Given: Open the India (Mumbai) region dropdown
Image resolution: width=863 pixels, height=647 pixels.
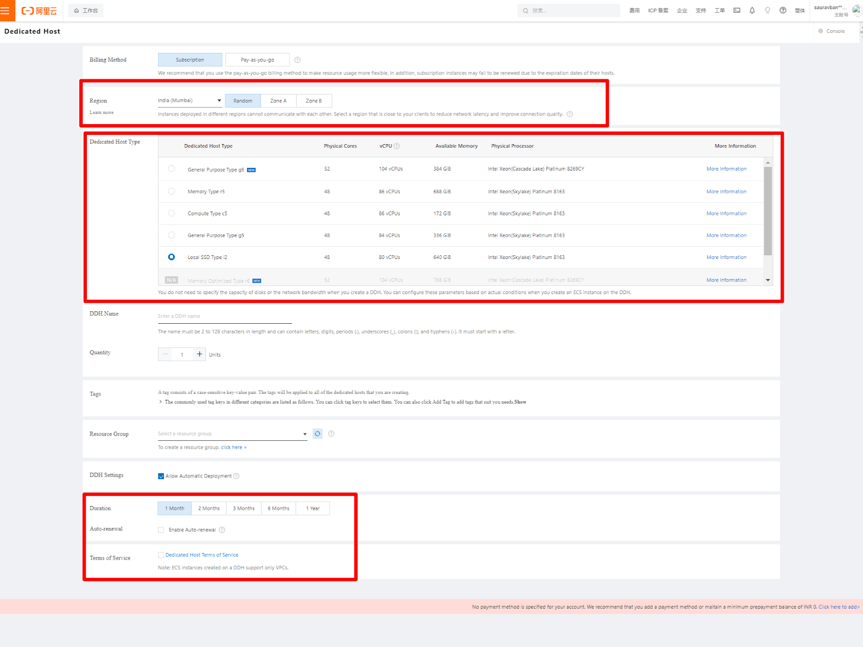Looking at the screenshot, I should point(189,100).
